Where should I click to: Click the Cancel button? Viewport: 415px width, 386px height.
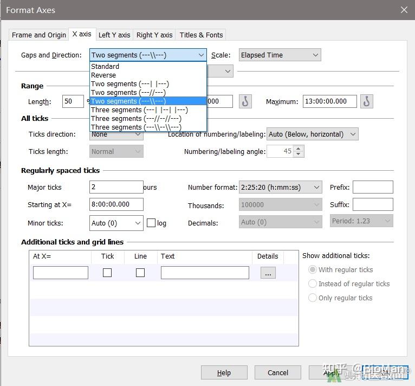278,372
